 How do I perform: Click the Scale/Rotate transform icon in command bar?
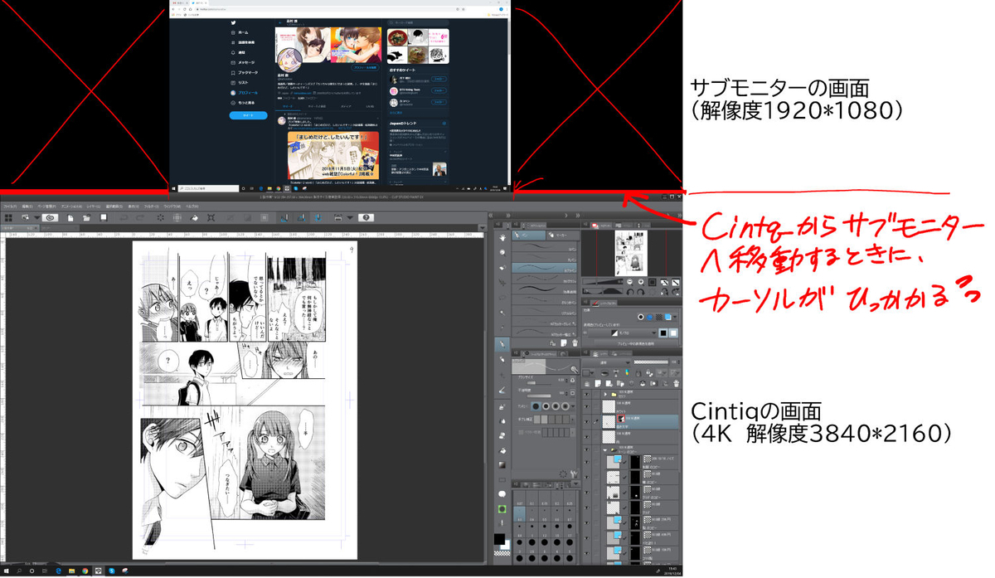[x=211, y=217]
